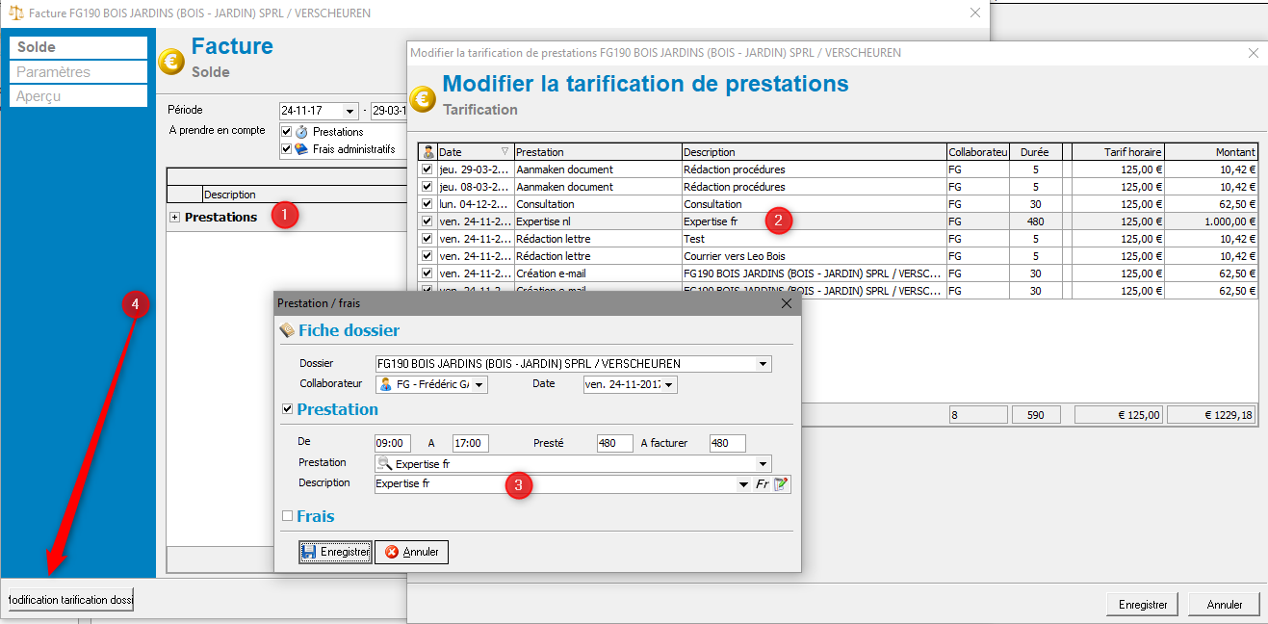This screenshot has height=624, width=1268.
Task: Enable the Frais section checkbox
Action: click(x=287, y=516)
